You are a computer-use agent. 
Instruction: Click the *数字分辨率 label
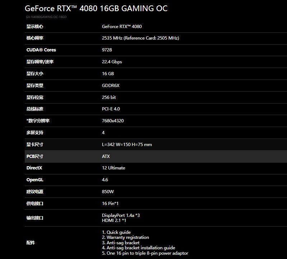(x=38, y=121)
